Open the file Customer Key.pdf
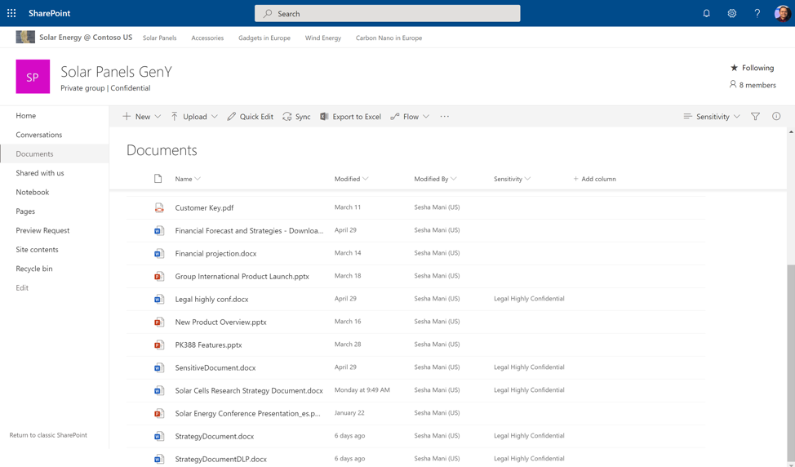795x467 pixels. click(204, 207)
